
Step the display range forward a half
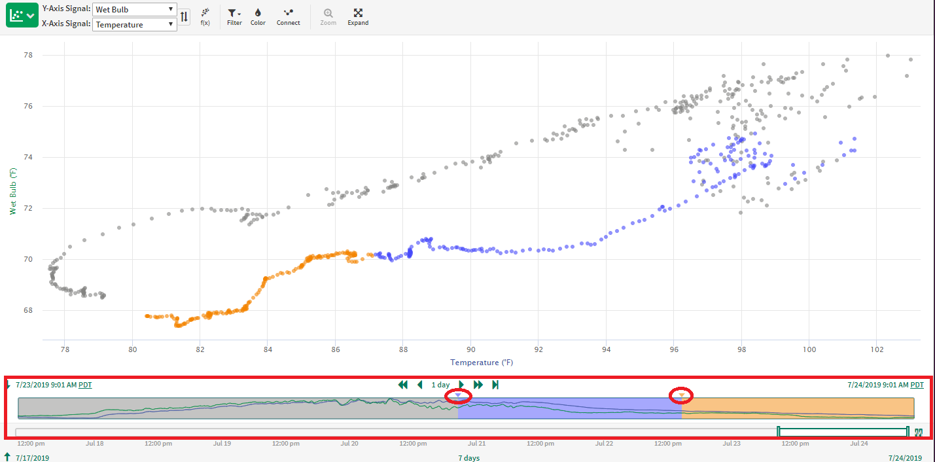point(461,385)
